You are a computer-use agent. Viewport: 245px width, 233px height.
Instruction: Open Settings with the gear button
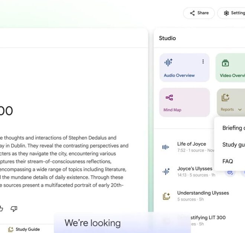click(232, 13)
